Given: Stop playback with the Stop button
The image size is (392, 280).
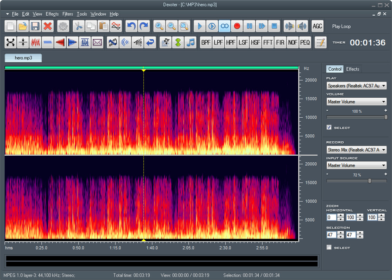Looking at the screenshot, I should (274, 26).
